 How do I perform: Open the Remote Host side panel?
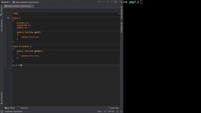click(x=122, y=13)
